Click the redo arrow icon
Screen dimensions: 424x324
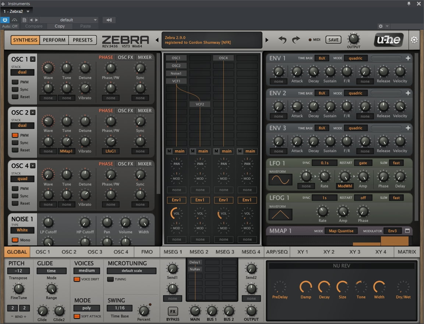(296, 40)
